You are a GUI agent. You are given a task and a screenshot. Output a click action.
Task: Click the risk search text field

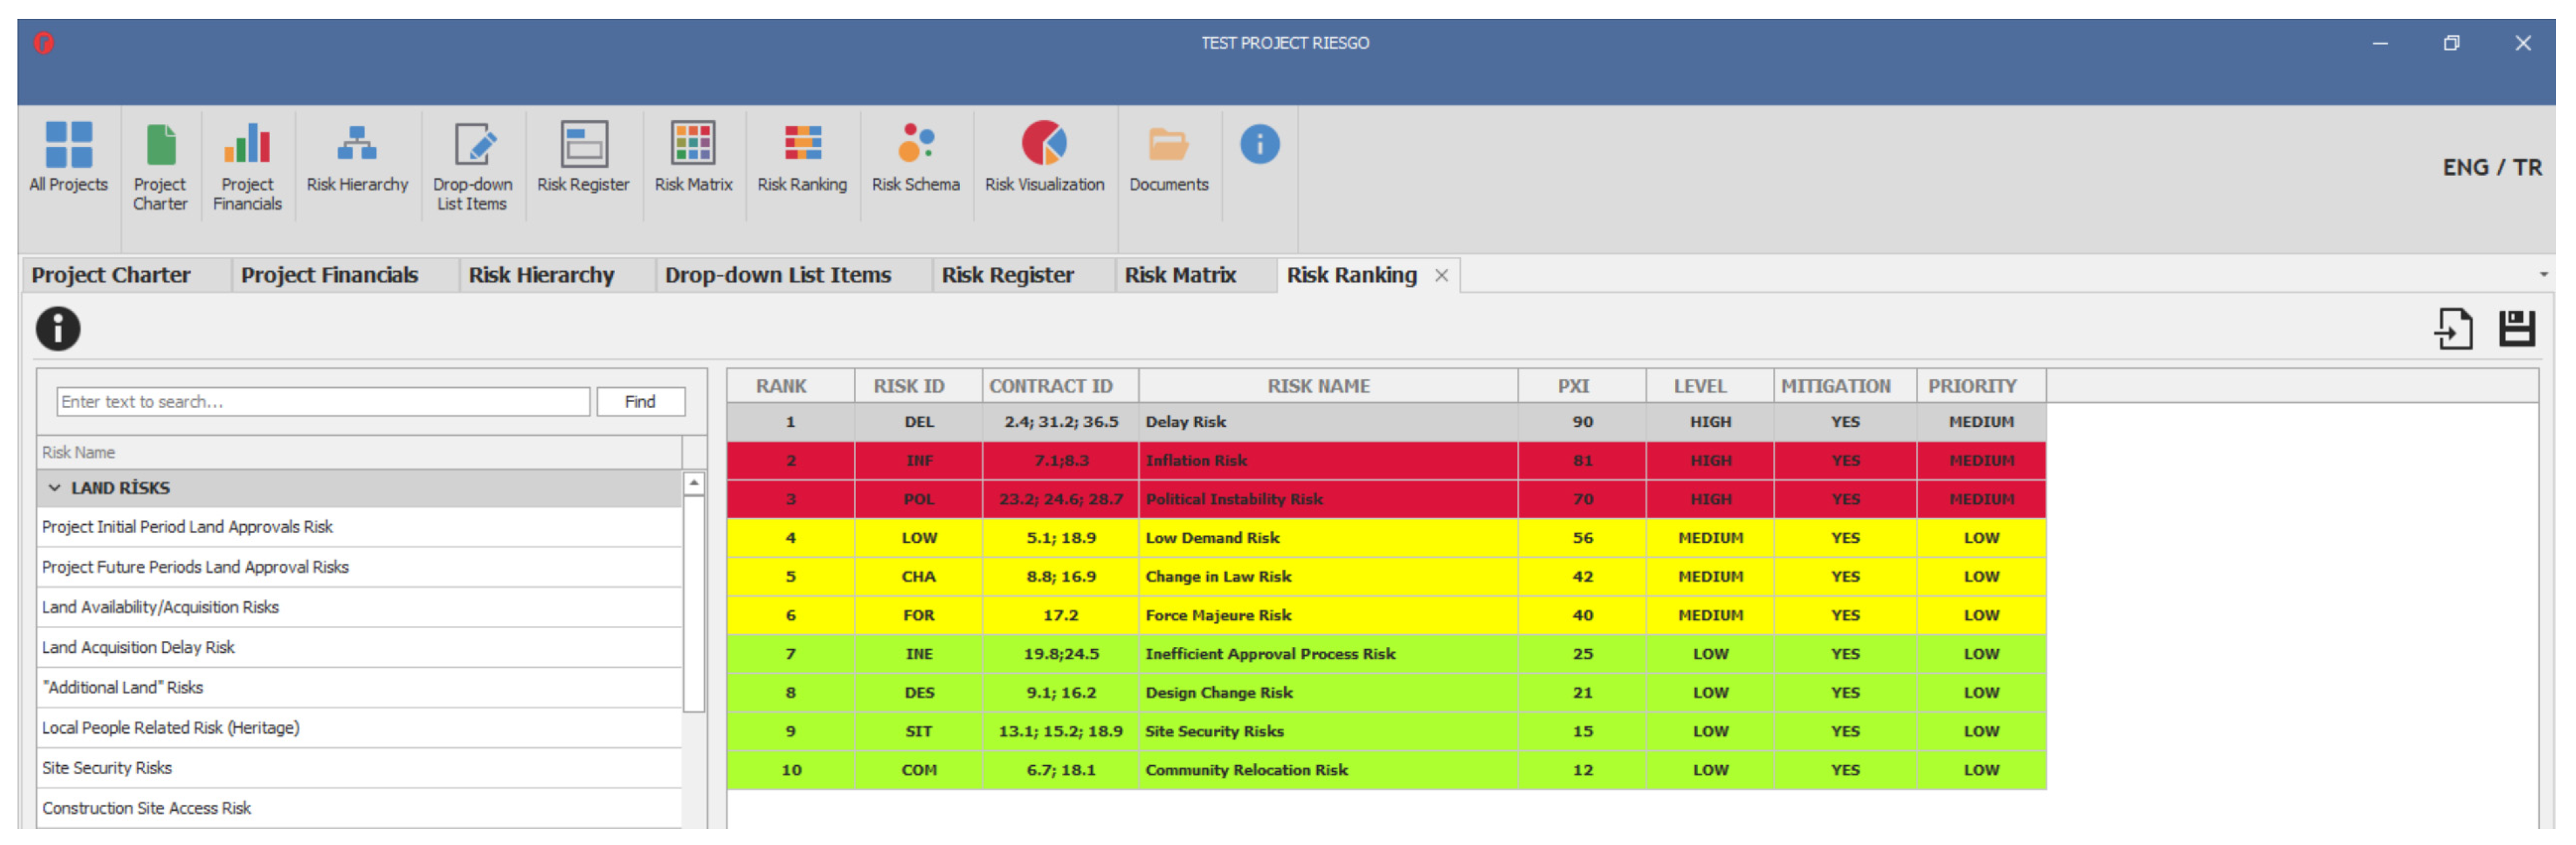coord(322,402)
